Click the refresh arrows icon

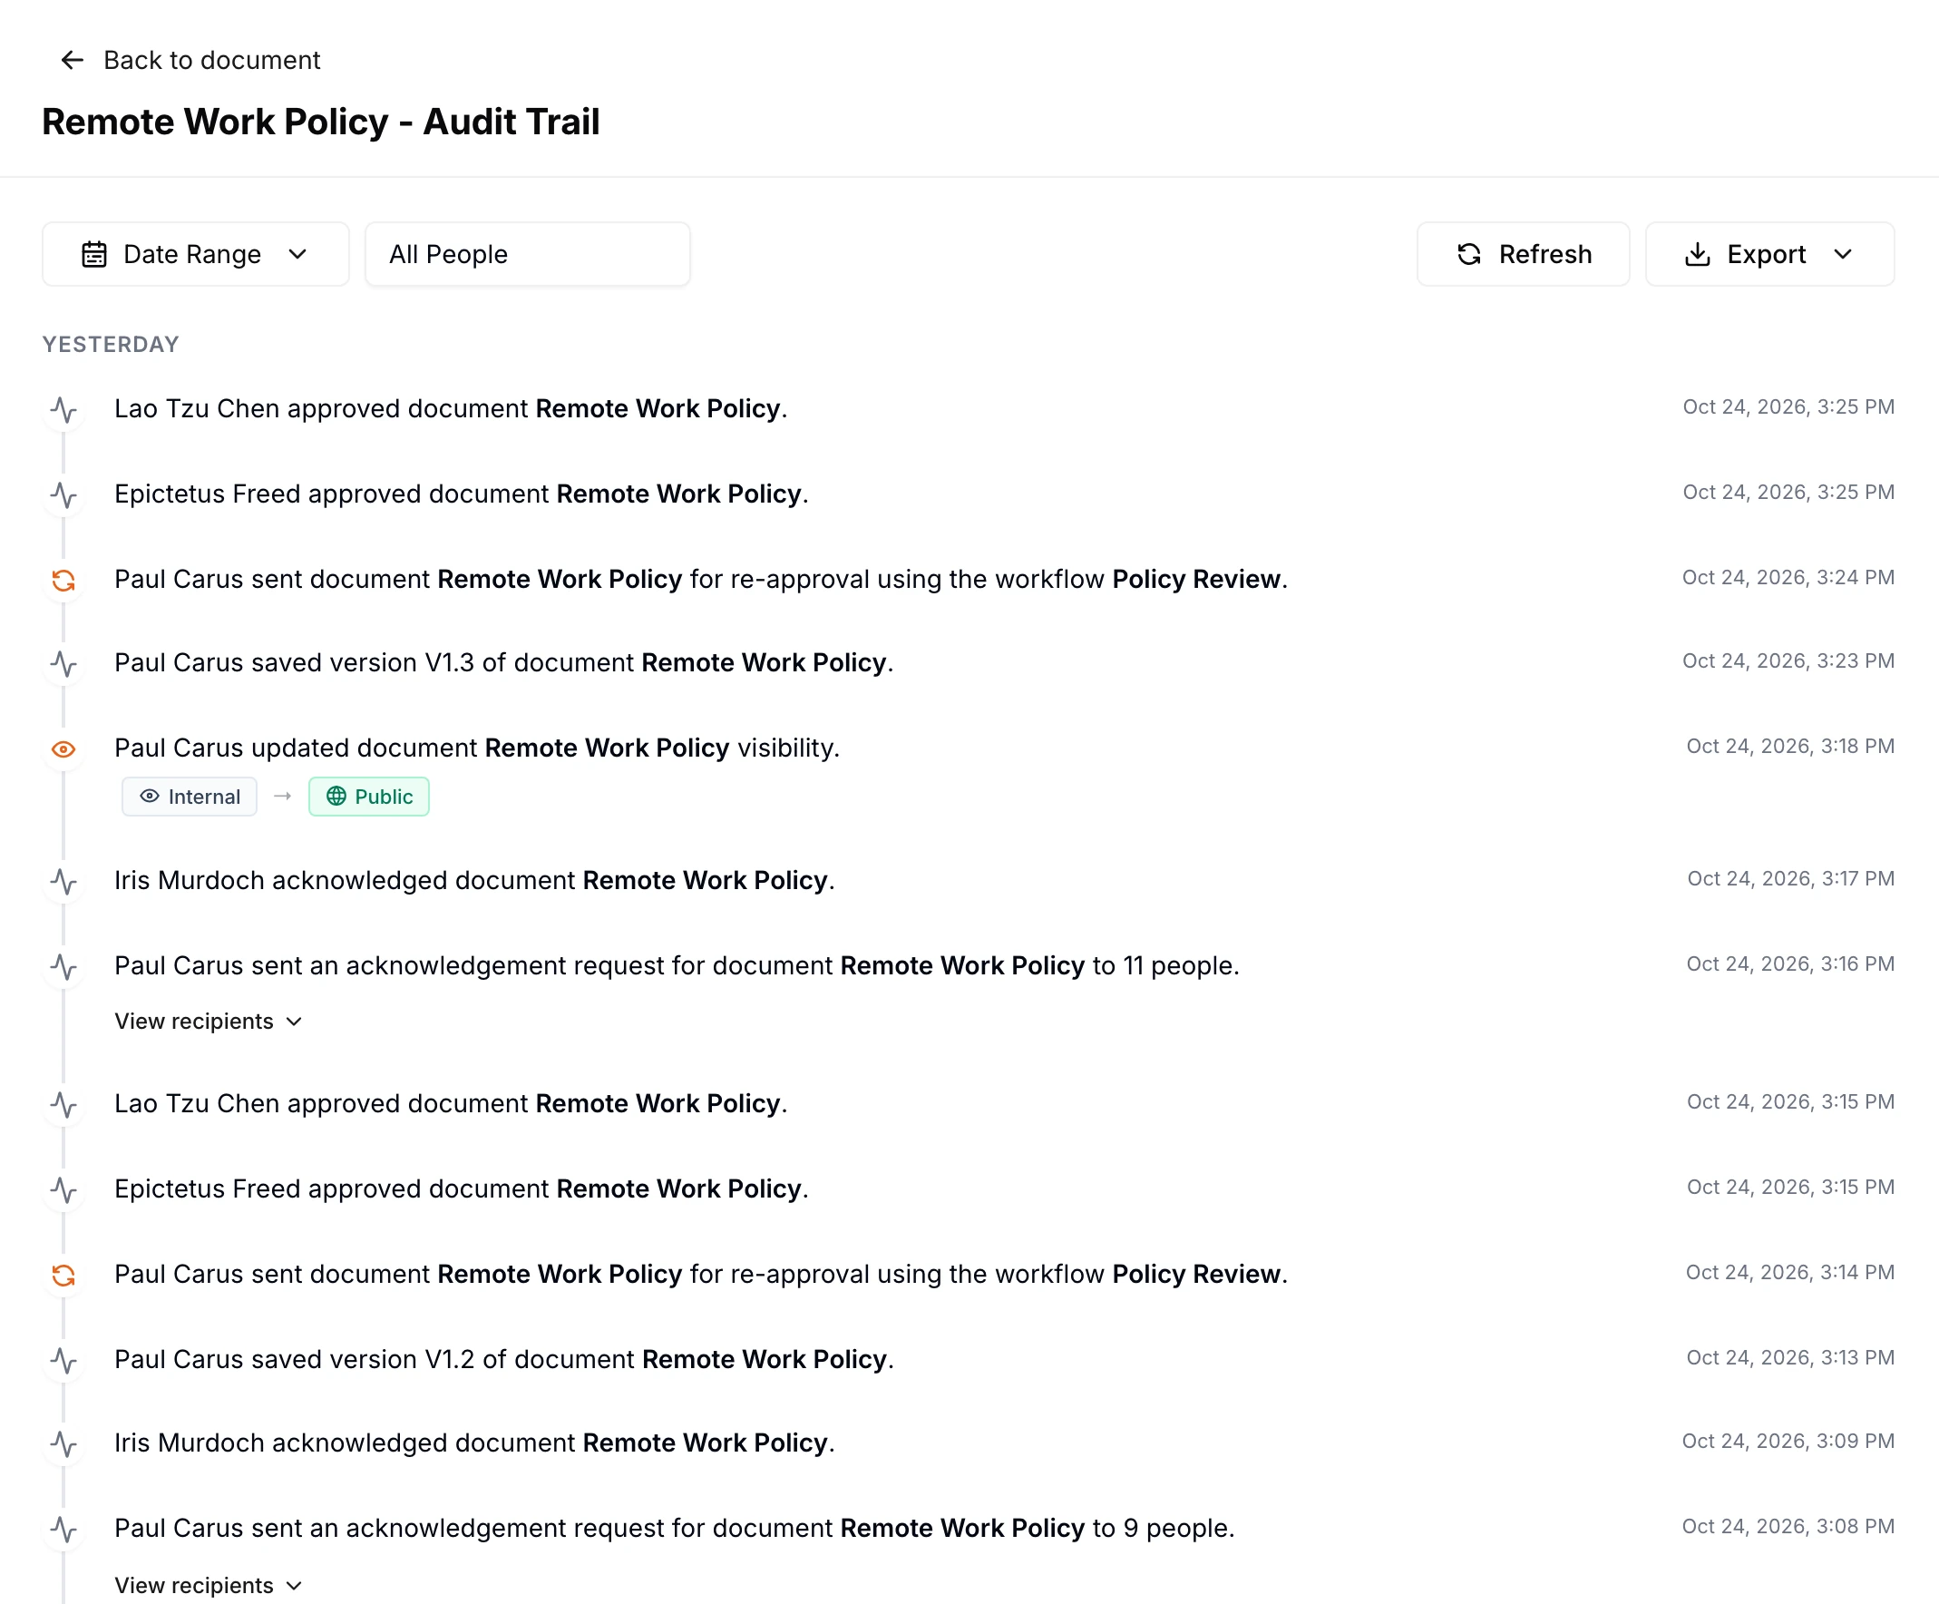click(1469, 254)
